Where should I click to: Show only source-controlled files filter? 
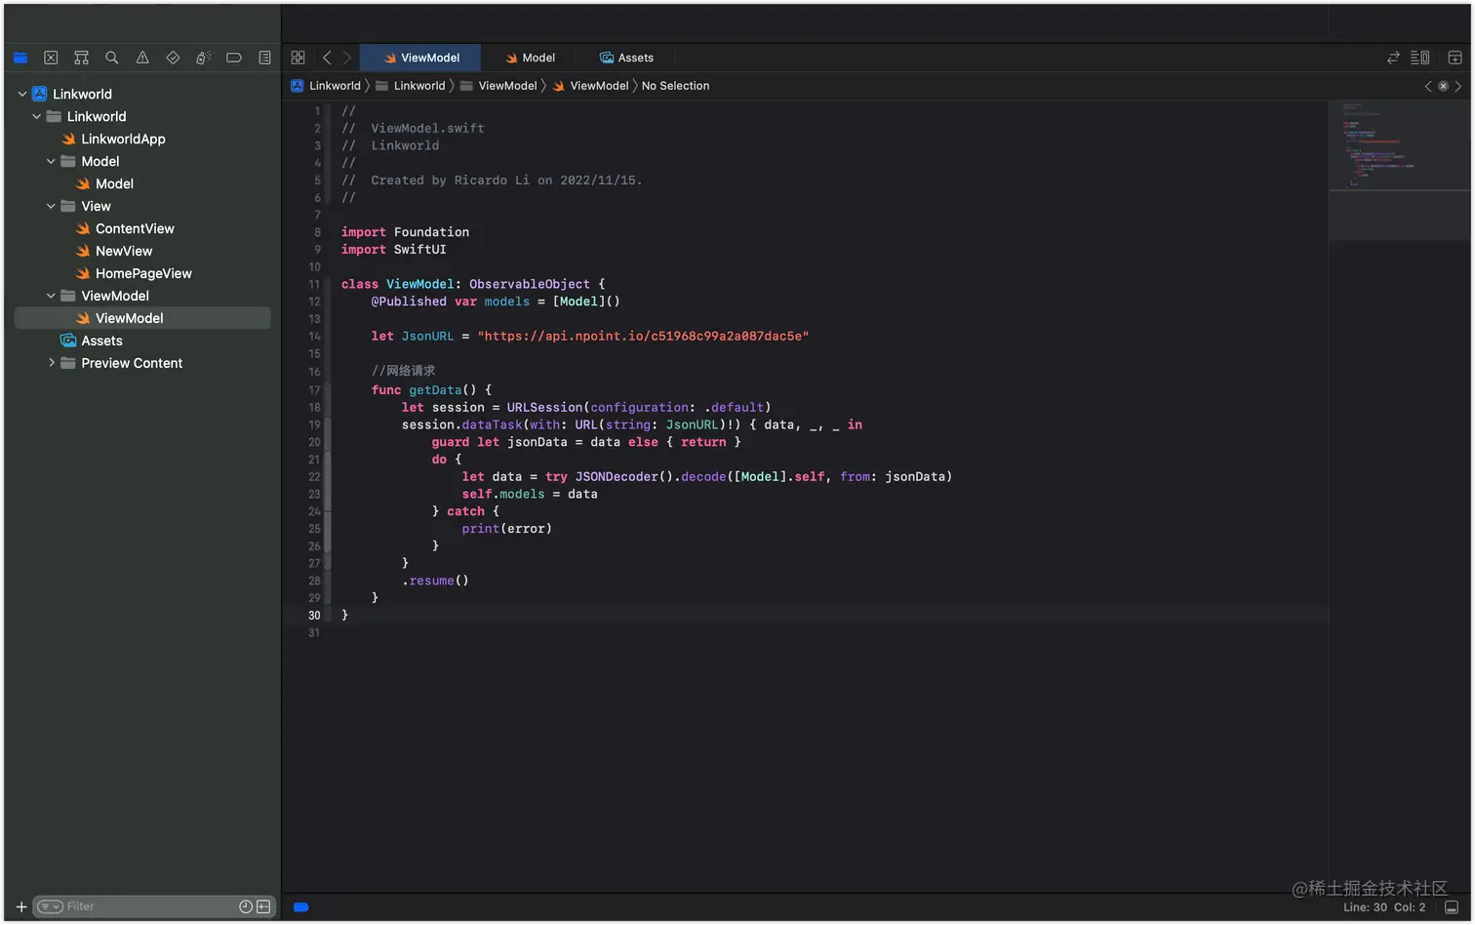263,906
